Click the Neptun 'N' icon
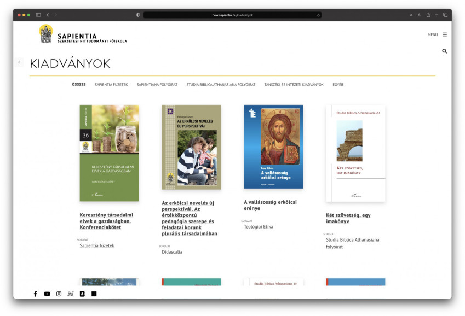Screen dimensions: 465x316 (x=71, y=294)
